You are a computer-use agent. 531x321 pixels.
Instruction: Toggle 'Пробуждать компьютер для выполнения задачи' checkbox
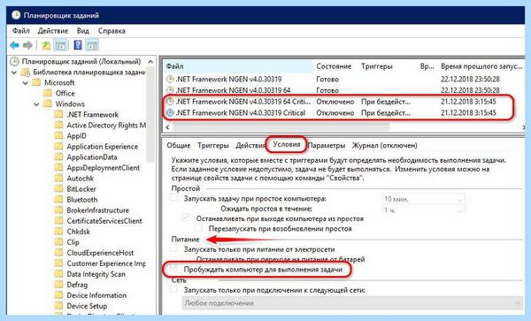coord(173,269)
